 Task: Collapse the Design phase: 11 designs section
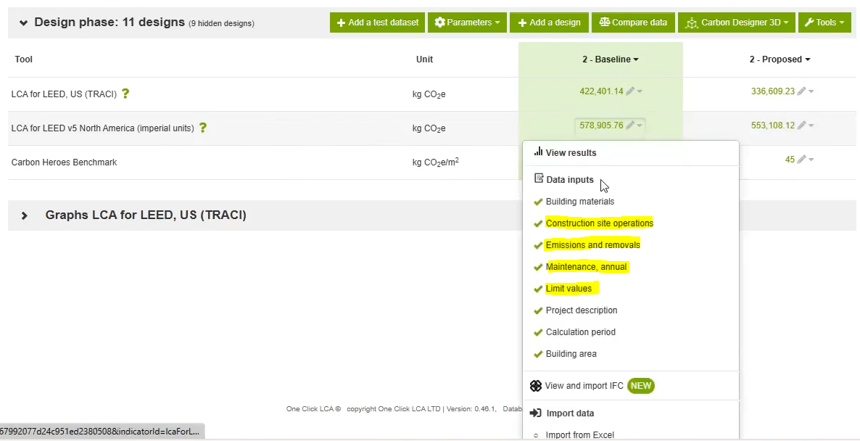pos(24,22)
